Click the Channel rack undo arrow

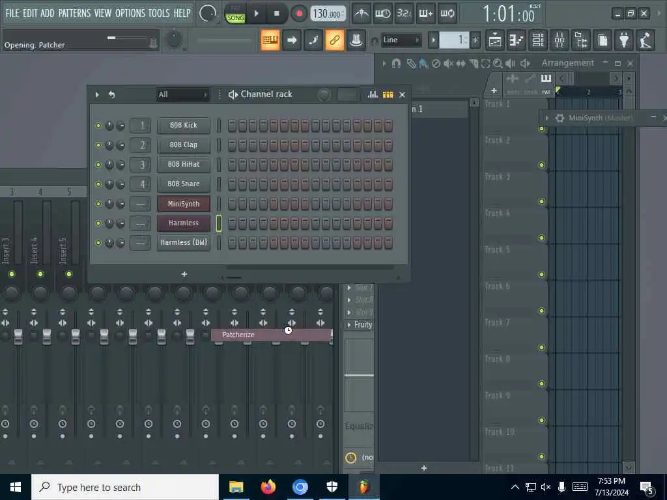click(x=112, y=94)
